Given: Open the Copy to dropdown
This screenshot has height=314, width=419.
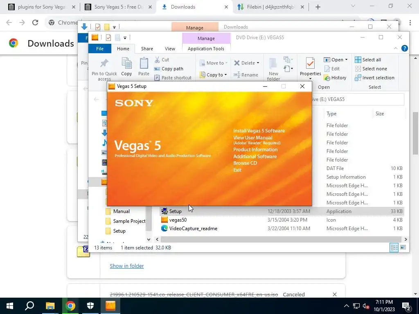Looking at the screenshot, I should (x=214, y=75).
